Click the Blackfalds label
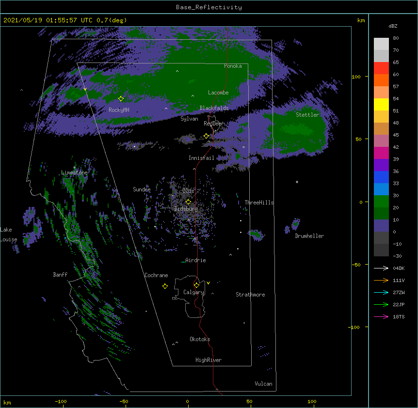This screenshot has height=408, width=418. (x=214, y=108)
